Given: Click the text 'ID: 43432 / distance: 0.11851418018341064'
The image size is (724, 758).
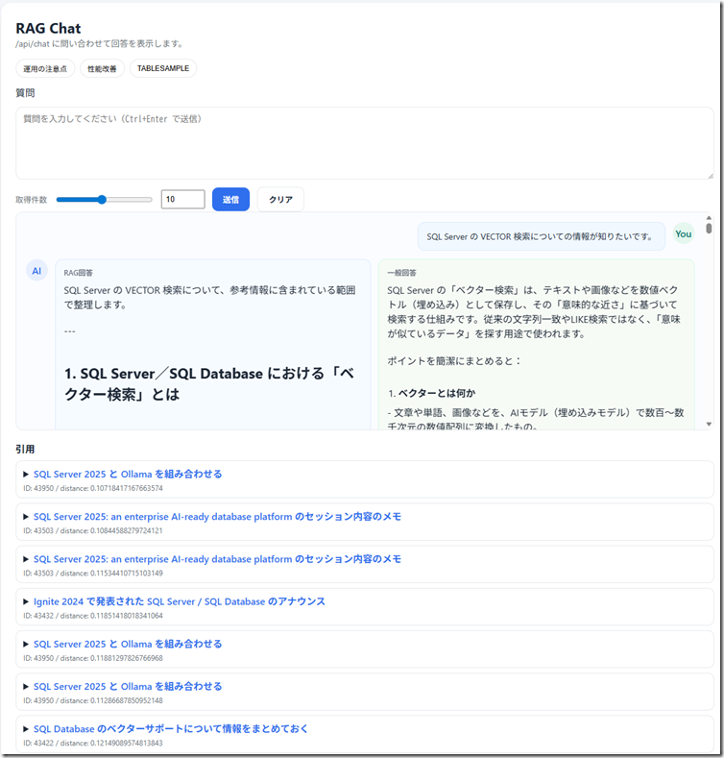Looking at the screenshot, I should point(93,616).
